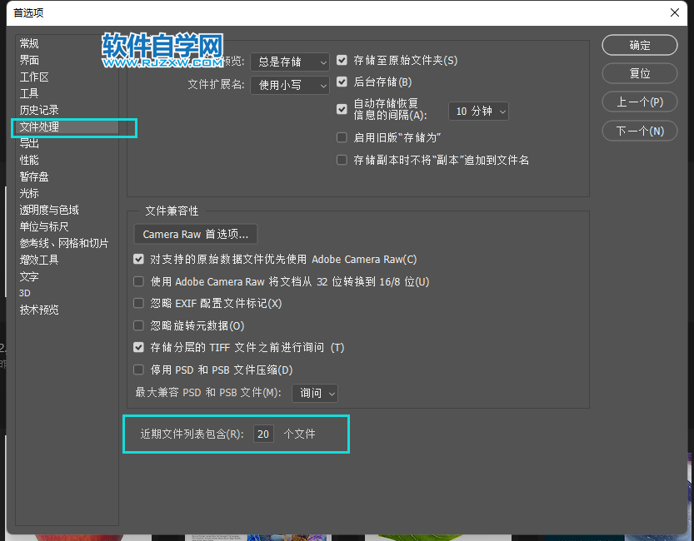Select 技术预览 in the sidebar
Screen dimensions: 694x541
pyautogui.click(x=39, y=310)
